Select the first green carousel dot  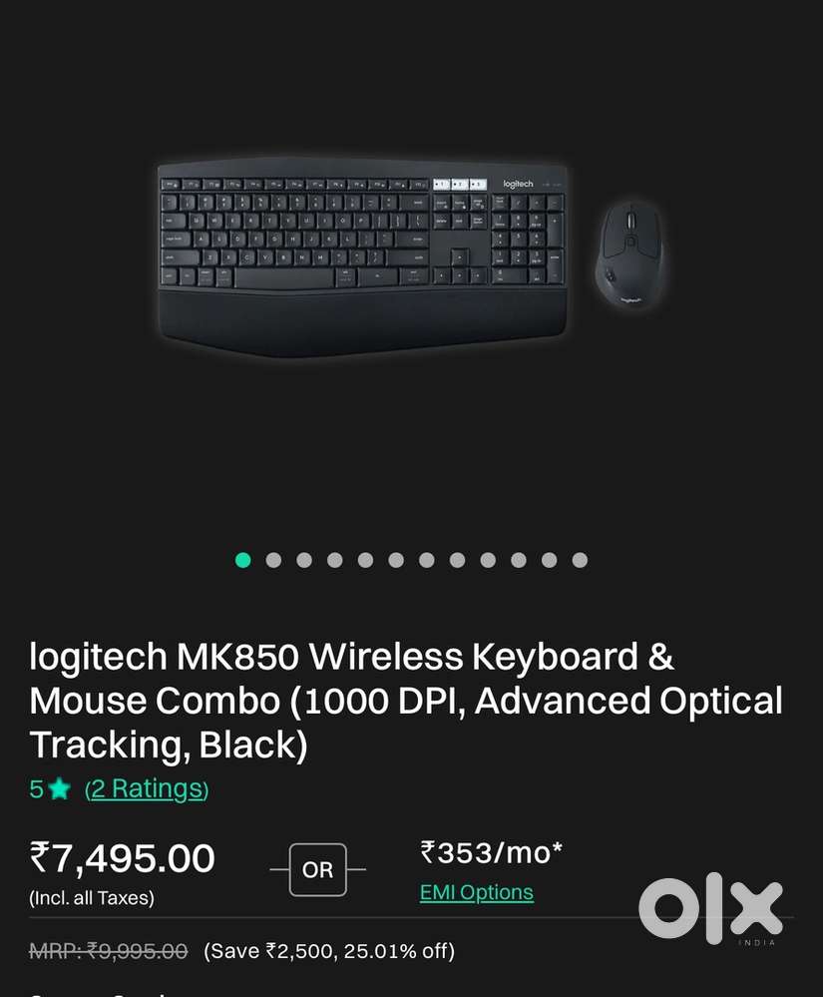click(x=242, y=560)
